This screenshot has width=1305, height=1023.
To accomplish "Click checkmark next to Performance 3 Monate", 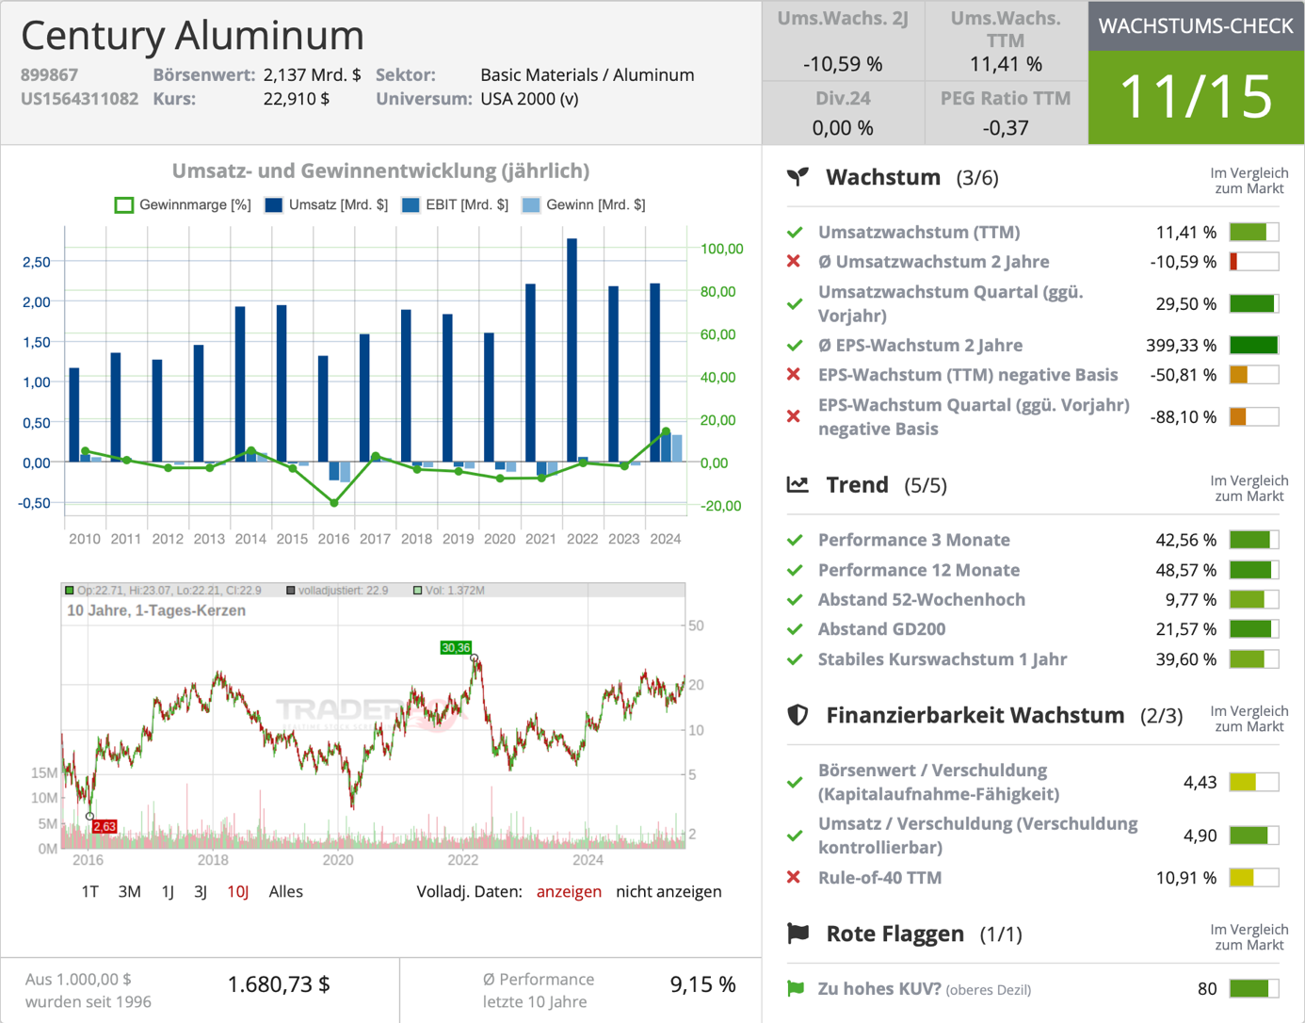I will (795, 540).
